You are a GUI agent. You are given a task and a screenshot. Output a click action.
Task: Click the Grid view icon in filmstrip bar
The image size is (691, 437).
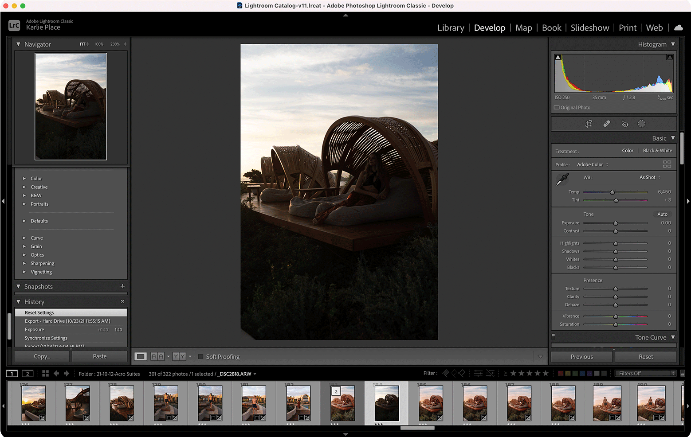(45, 374)
